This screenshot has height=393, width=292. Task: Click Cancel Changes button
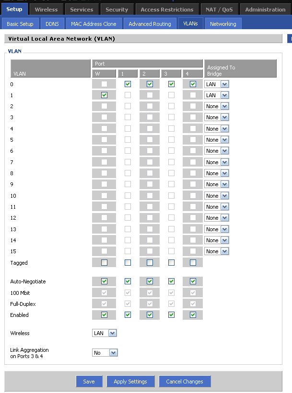tap(185, 382)
